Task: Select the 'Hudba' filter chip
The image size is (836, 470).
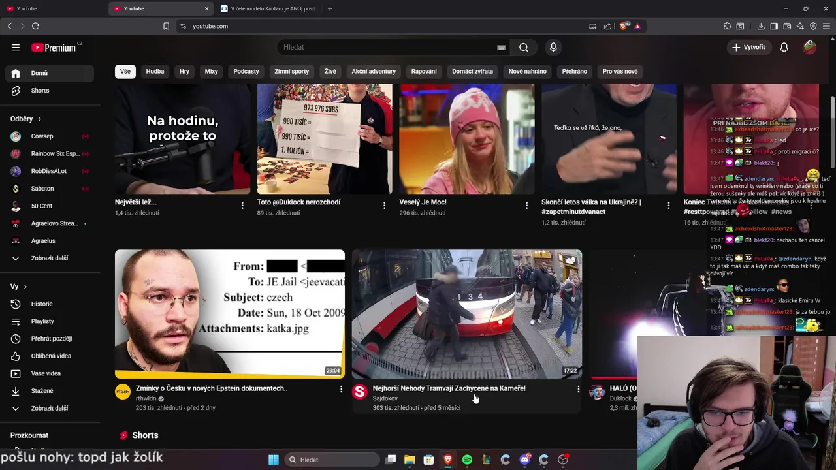Action: (x=155, y=71)
